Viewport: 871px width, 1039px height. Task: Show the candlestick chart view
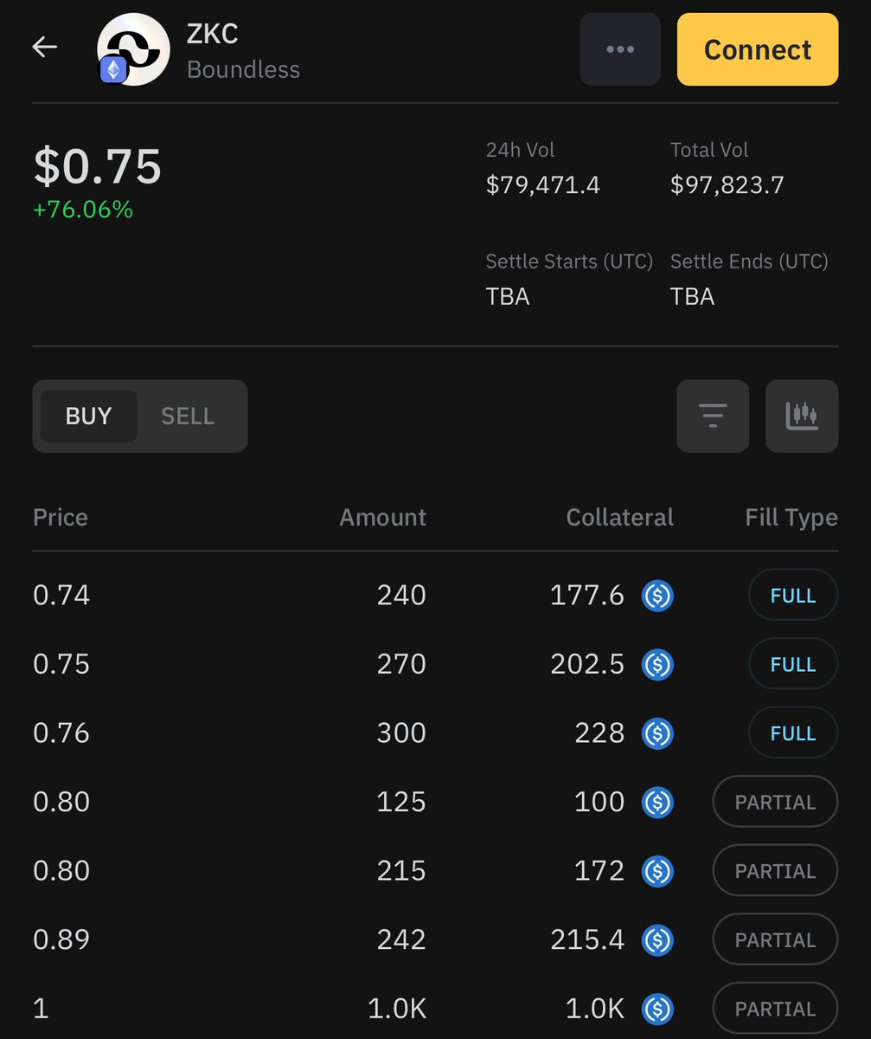click(802, 416)
